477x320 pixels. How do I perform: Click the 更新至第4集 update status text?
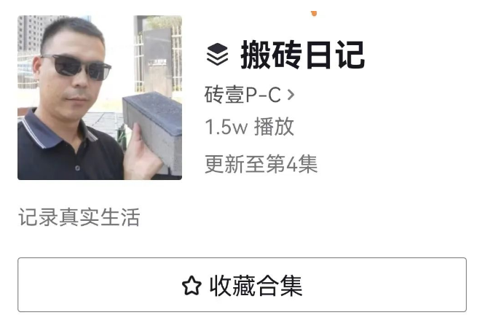(x=261, y=164)
